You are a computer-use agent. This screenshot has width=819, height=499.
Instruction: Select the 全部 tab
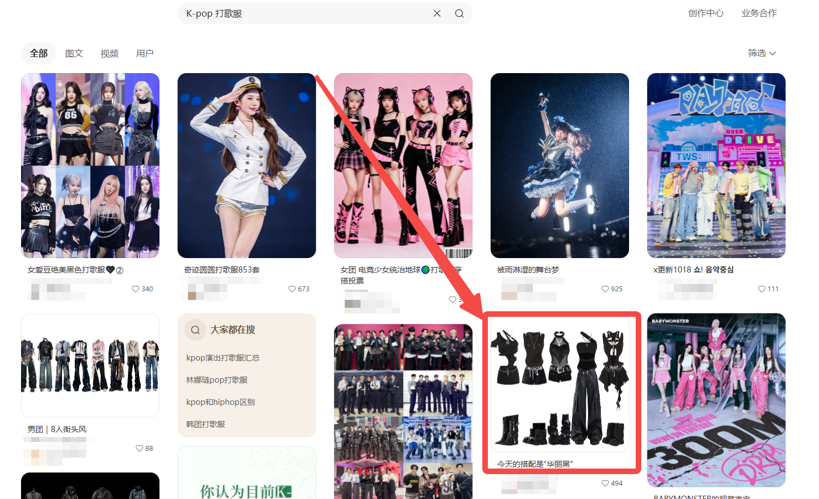pyautogui.click(x=39, y=54)
